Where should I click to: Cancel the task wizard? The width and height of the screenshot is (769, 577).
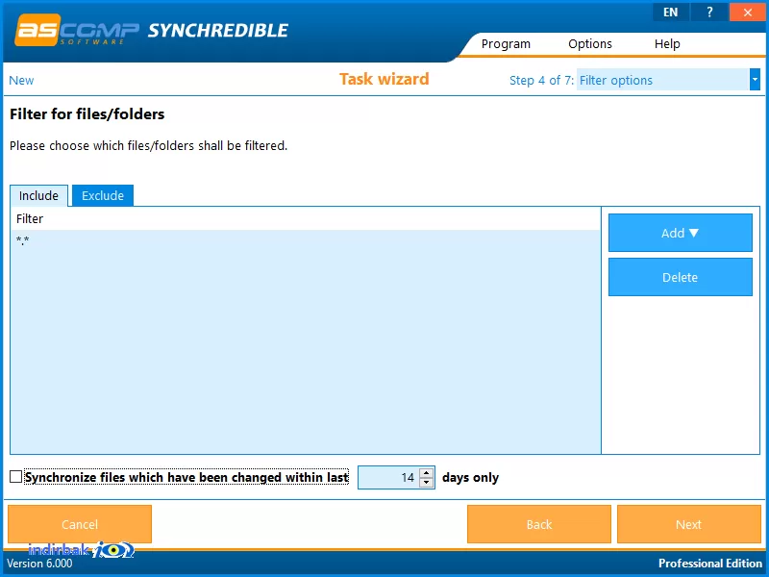80,524
